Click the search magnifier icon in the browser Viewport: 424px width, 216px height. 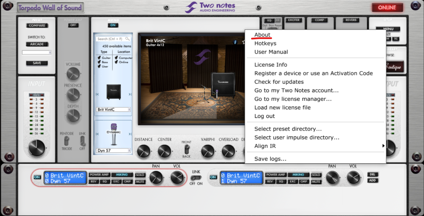tap(127, 39)
